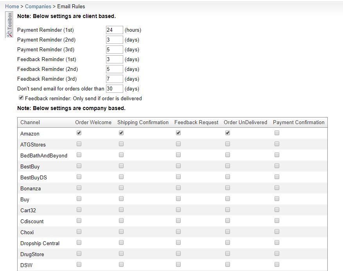Enable ATGStores Payment Confirmation checkbox
The width and height of the screenshot is (343, 271).
pyautogui.click(x=277, y=144)
